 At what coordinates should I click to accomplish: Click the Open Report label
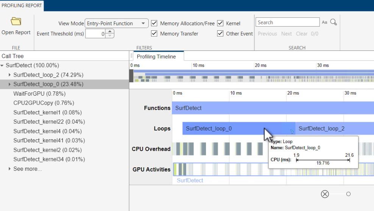(16, 32)
